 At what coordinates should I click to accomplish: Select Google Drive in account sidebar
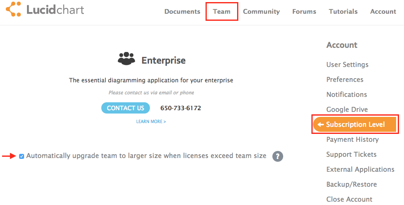click(347, 109)
